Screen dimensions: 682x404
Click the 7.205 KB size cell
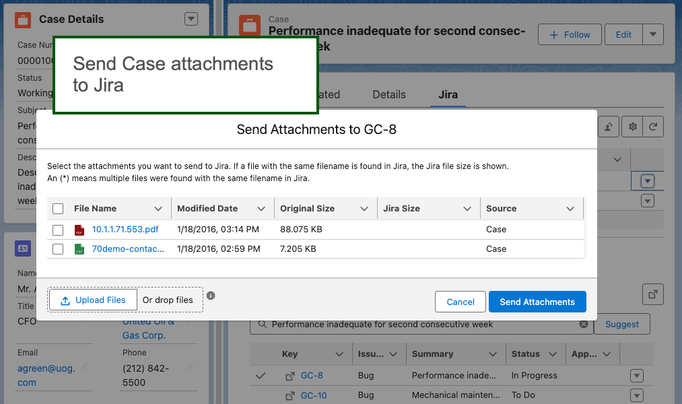[298, 248]
